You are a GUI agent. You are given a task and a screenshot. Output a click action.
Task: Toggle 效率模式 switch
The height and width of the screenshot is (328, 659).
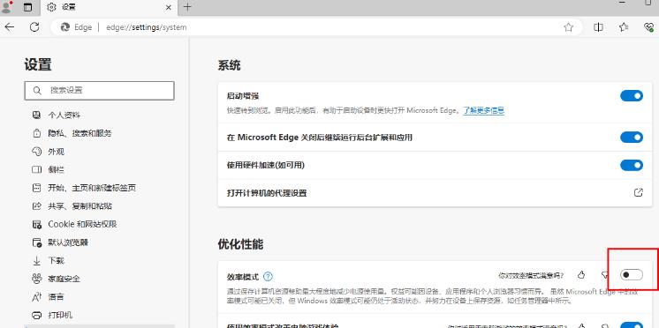pyautogui.click(x=632, y=275)
